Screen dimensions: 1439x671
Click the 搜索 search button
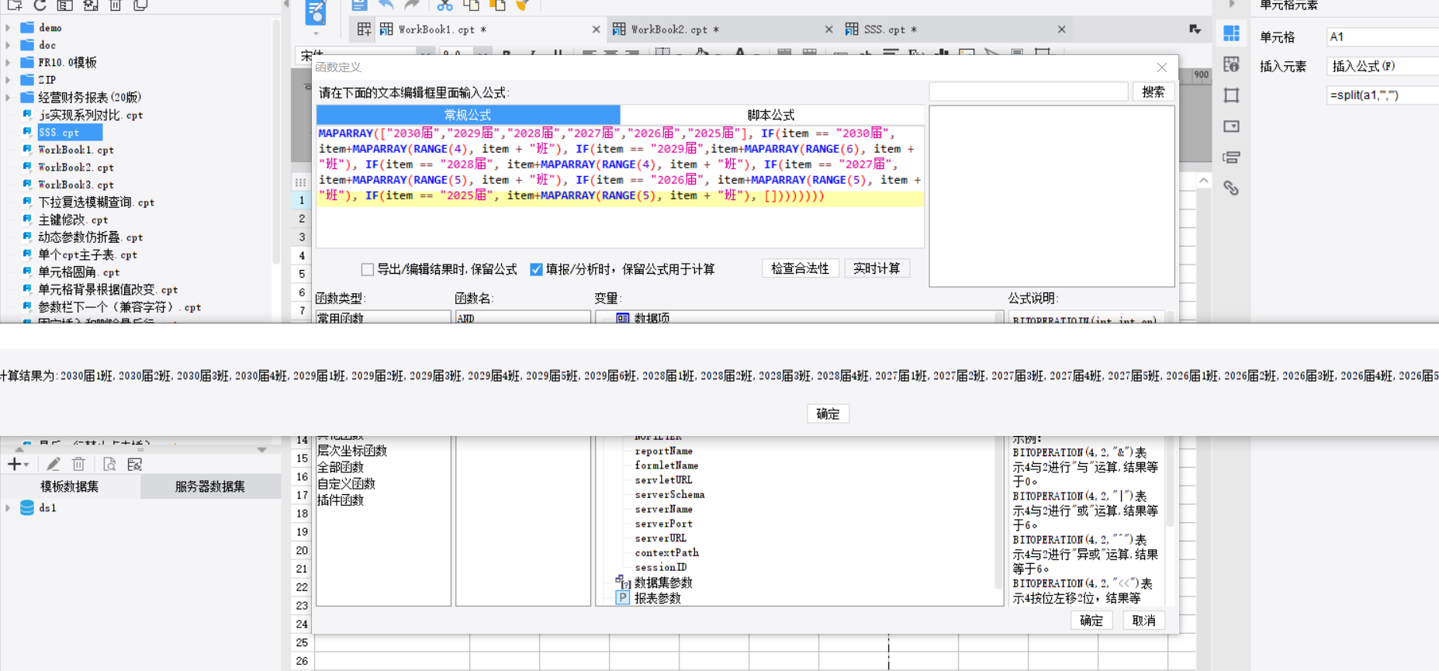tap(1154, 92)
